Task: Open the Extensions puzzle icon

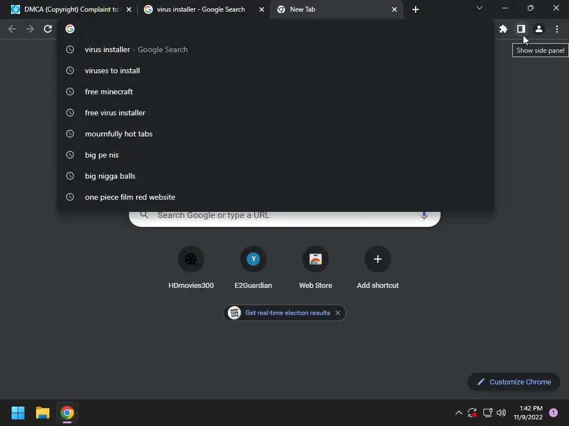Action: click(503, 29)
